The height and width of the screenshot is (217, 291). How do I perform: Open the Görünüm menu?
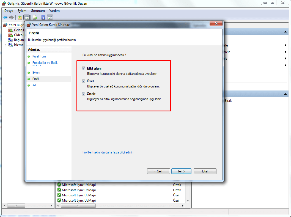click(38, 11)
